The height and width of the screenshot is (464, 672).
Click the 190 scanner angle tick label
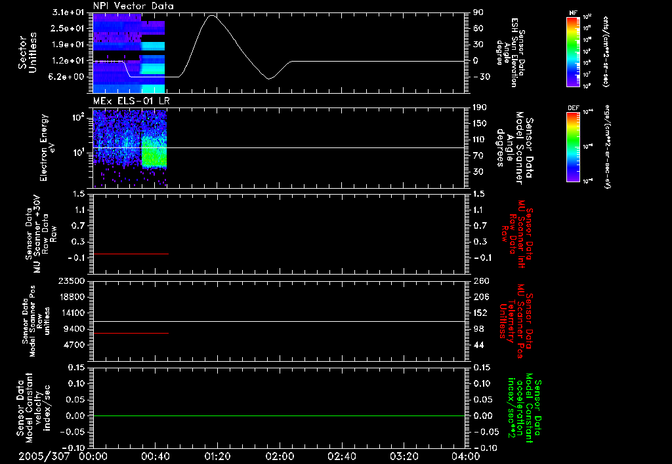click(480, 107)
